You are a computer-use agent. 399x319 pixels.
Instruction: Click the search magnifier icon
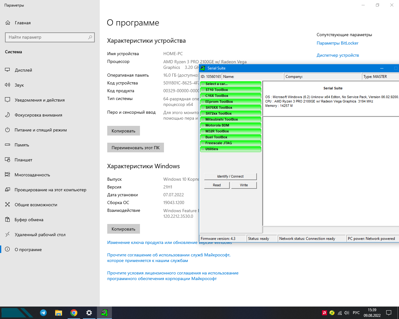pyautogui.click(x=90, y=37)
